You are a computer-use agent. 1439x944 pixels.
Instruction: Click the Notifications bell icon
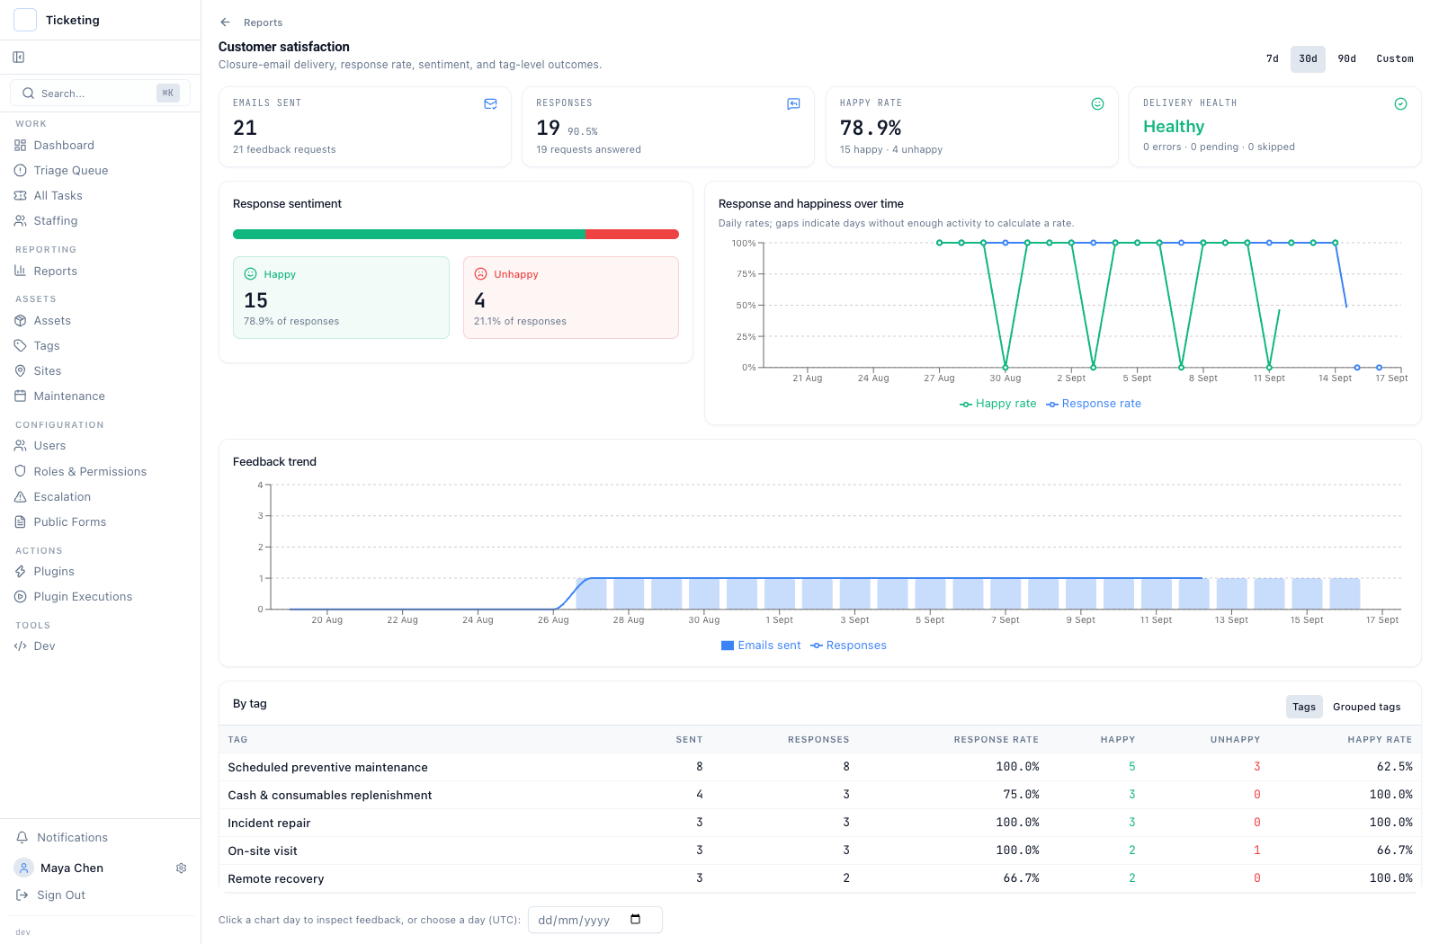(x=22, y=838)
